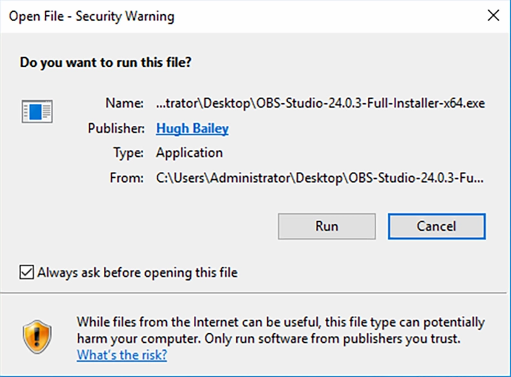
Task: Click the "Publisher:" field label
Action: [x=116, y=128]
